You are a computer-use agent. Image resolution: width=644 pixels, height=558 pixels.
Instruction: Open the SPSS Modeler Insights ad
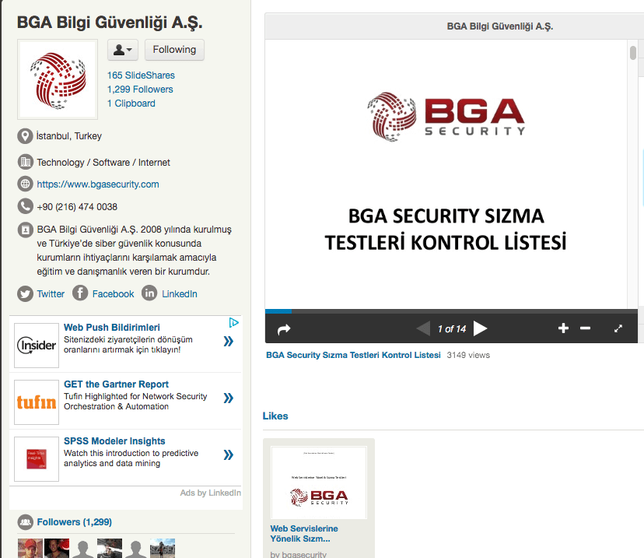tap(114, 441)
